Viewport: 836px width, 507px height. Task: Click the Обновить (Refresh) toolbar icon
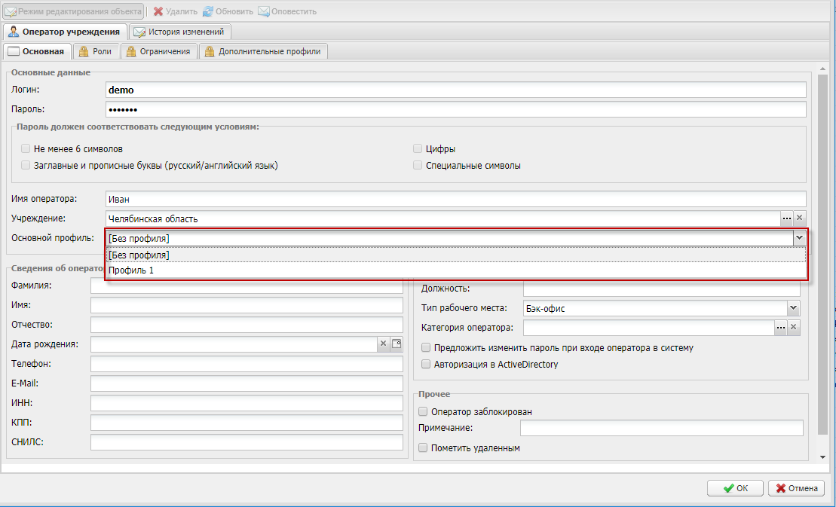click(x=207, y=11)
